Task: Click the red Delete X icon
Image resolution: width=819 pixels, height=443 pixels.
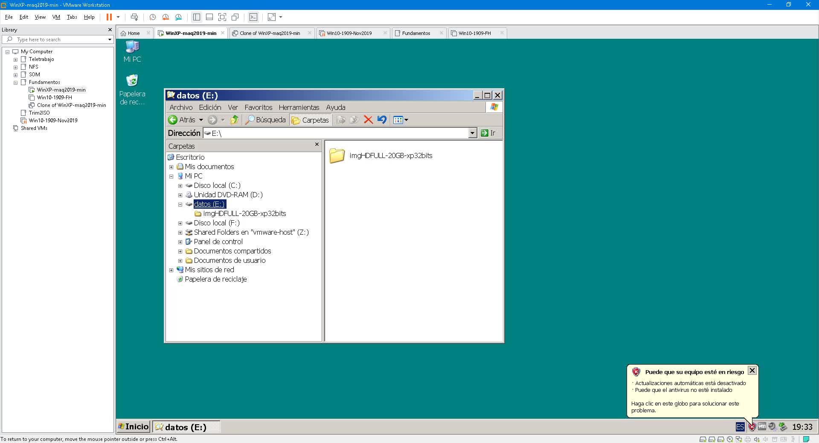Action: [x=368, y=120]
